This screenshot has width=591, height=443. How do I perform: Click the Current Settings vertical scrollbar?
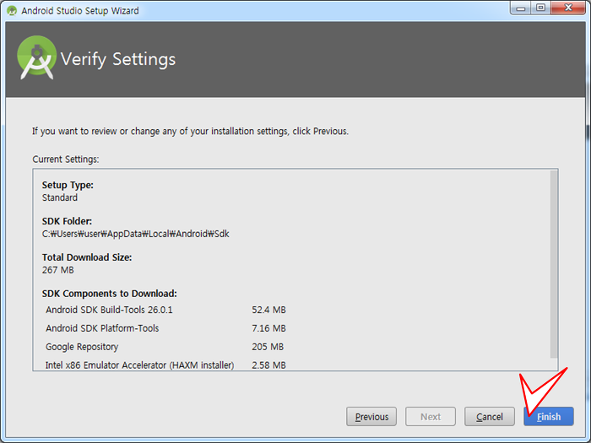[x=554, y=264]
